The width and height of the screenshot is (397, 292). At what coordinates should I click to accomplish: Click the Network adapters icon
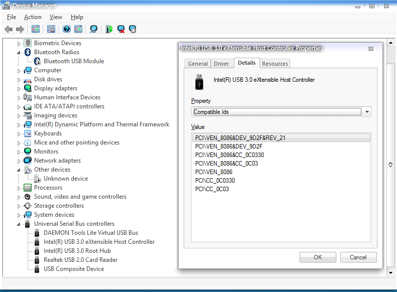[x=28, y=161]
